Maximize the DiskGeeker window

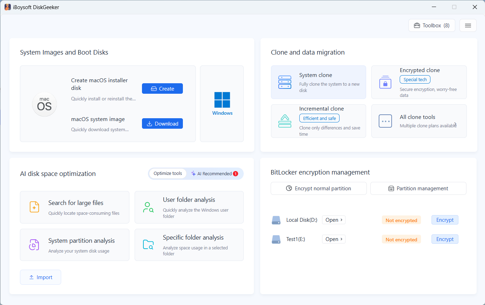click(454, 7)
